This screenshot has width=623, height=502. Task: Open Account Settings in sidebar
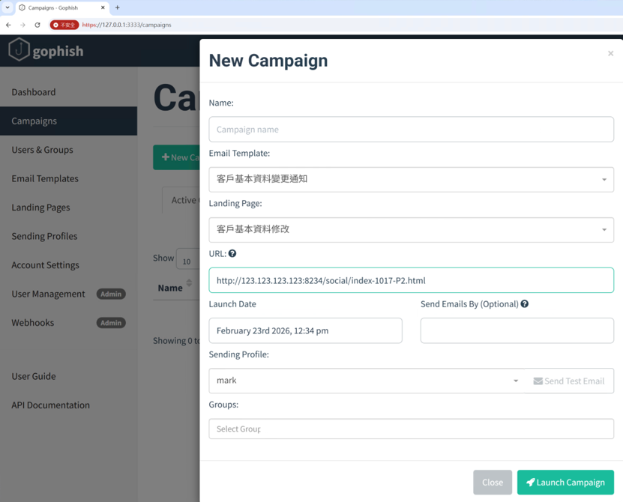(x=68, y=265)
